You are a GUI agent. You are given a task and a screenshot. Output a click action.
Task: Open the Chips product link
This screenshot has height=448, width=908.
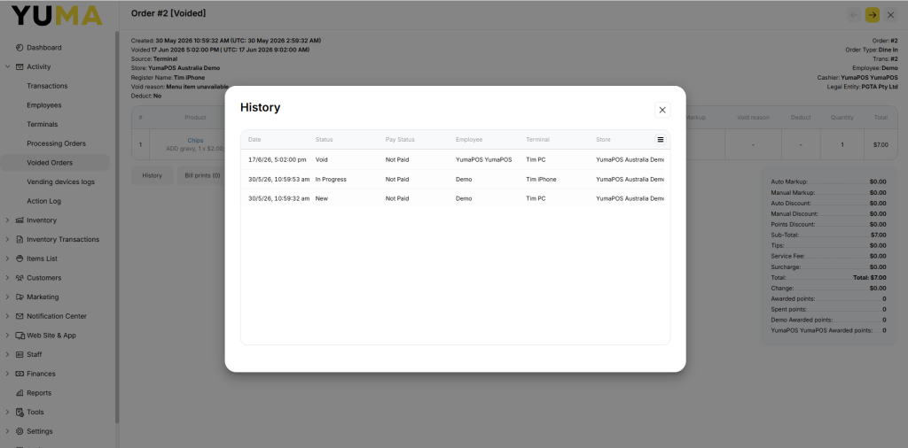pyautogui.click(x=195, y=141)
